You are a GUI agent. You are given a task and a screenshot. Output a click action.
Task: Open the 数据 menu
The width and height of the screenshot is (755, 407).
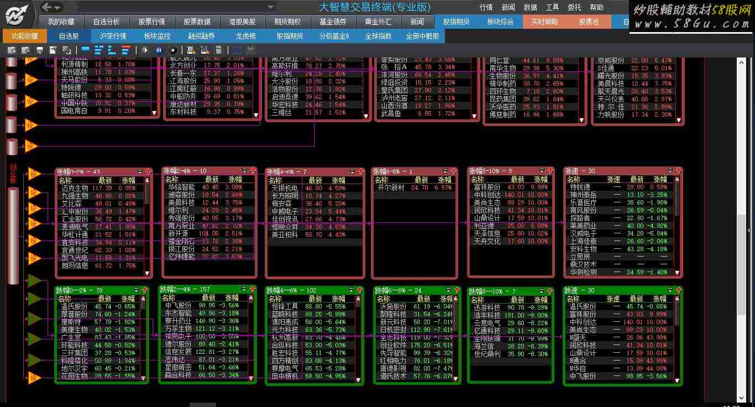pos(530,7)
